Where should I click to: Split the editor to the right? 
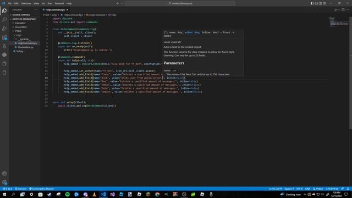point(343,10)
